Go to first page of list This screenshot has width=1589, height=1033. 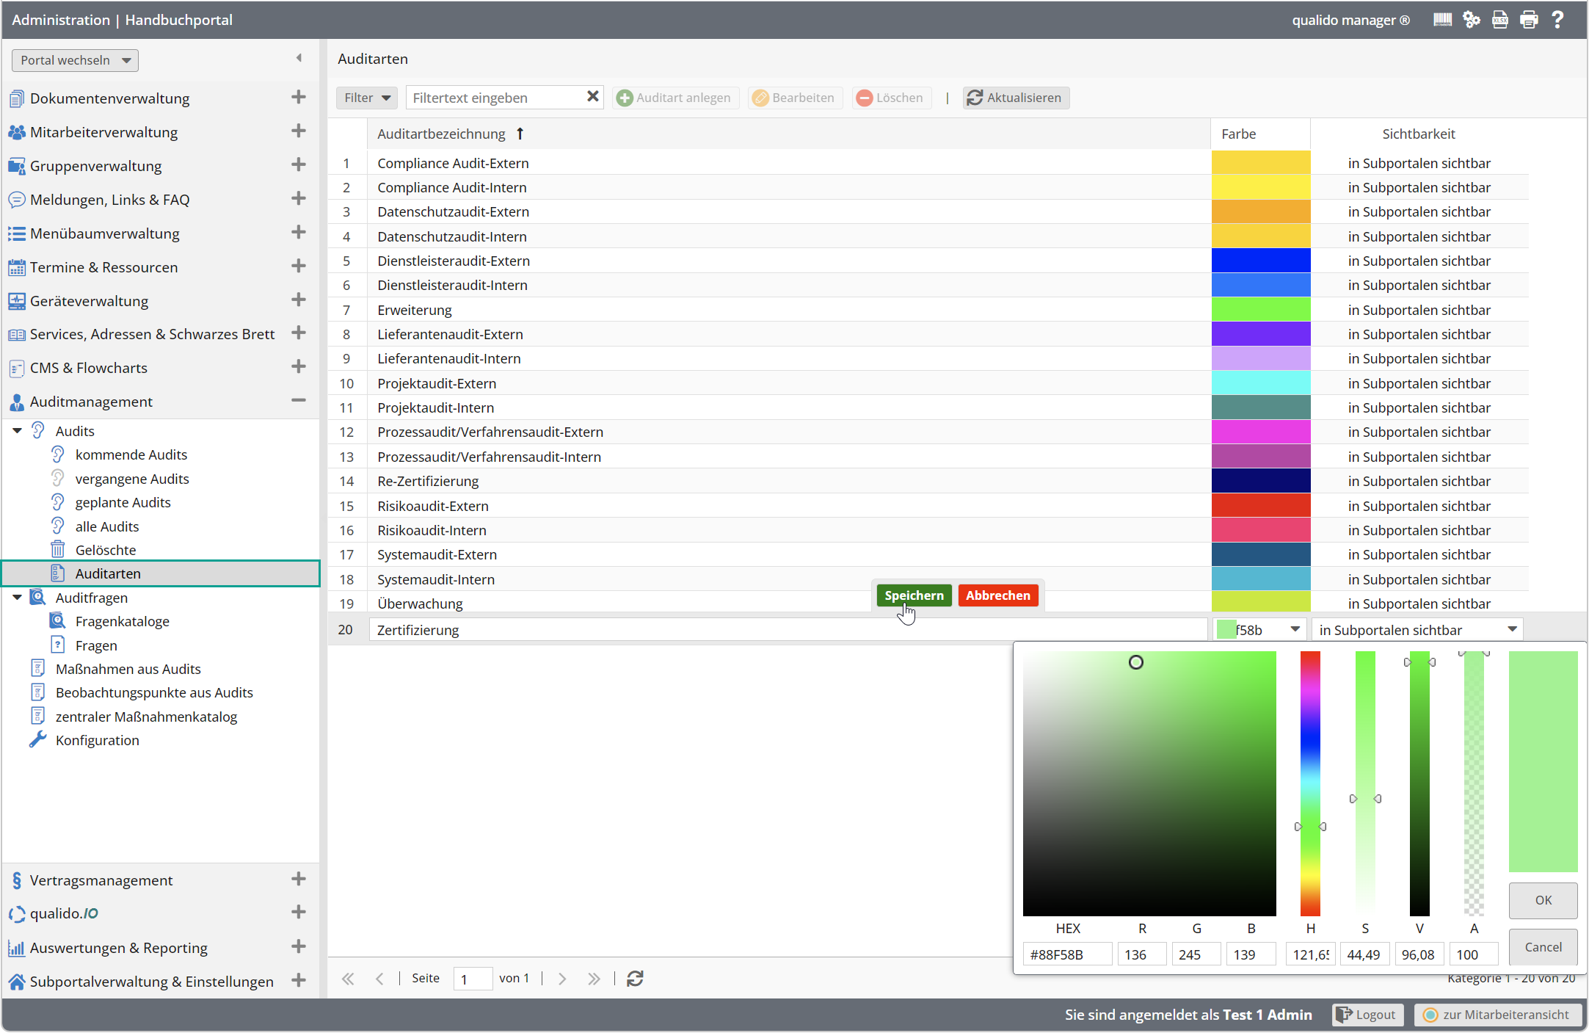tap(348, 979)
